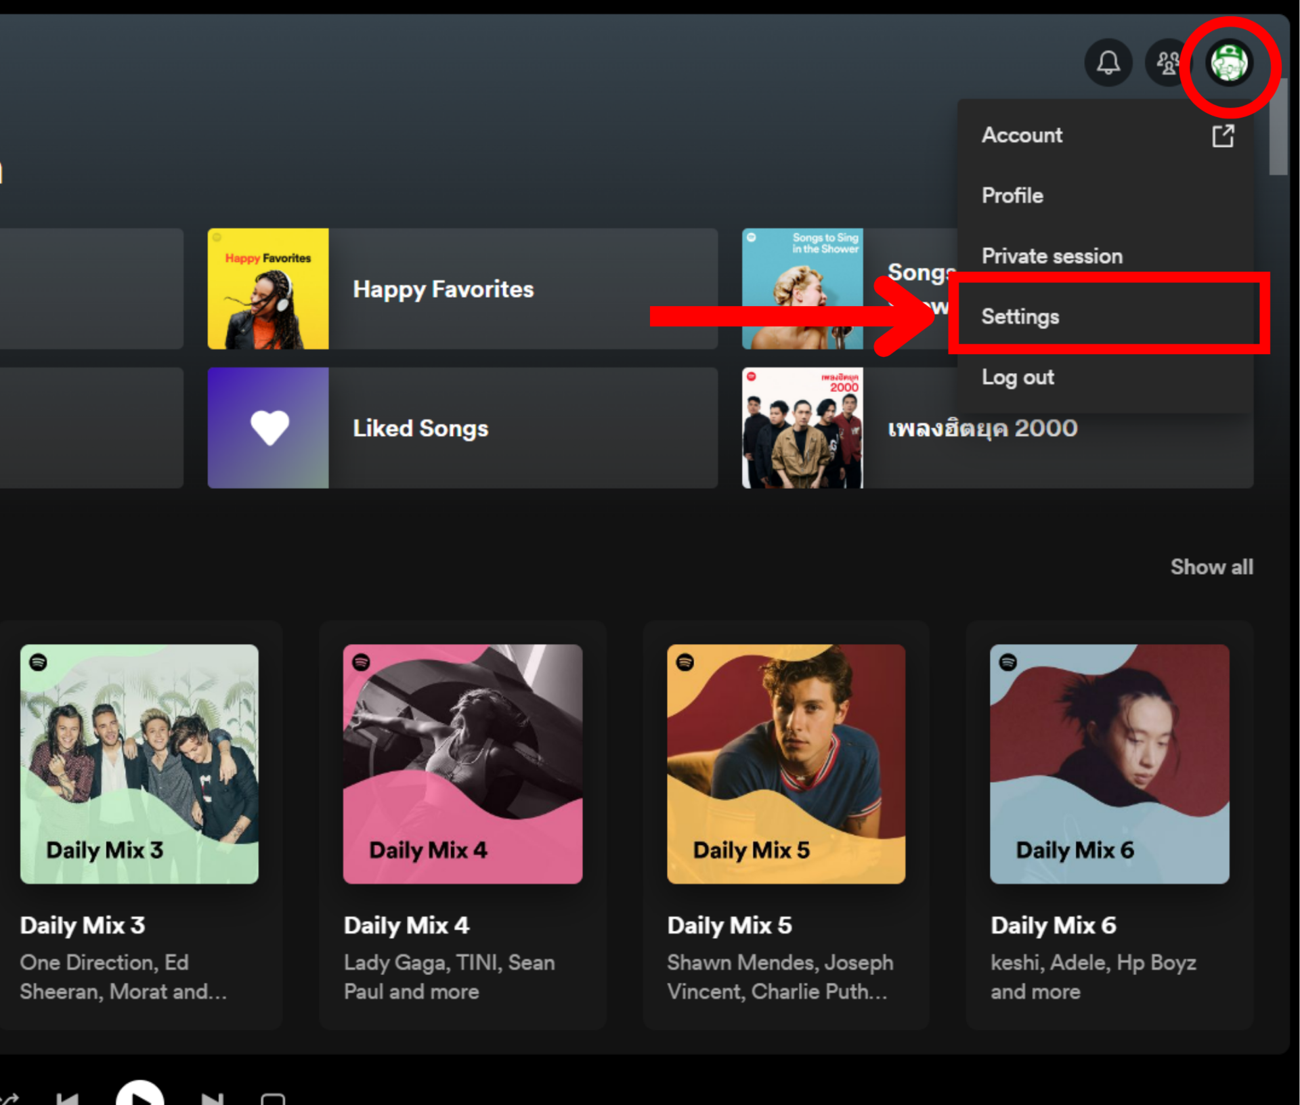
Task: Click the vertical scrollbar thumb
Action: (x=1278, y=127)
